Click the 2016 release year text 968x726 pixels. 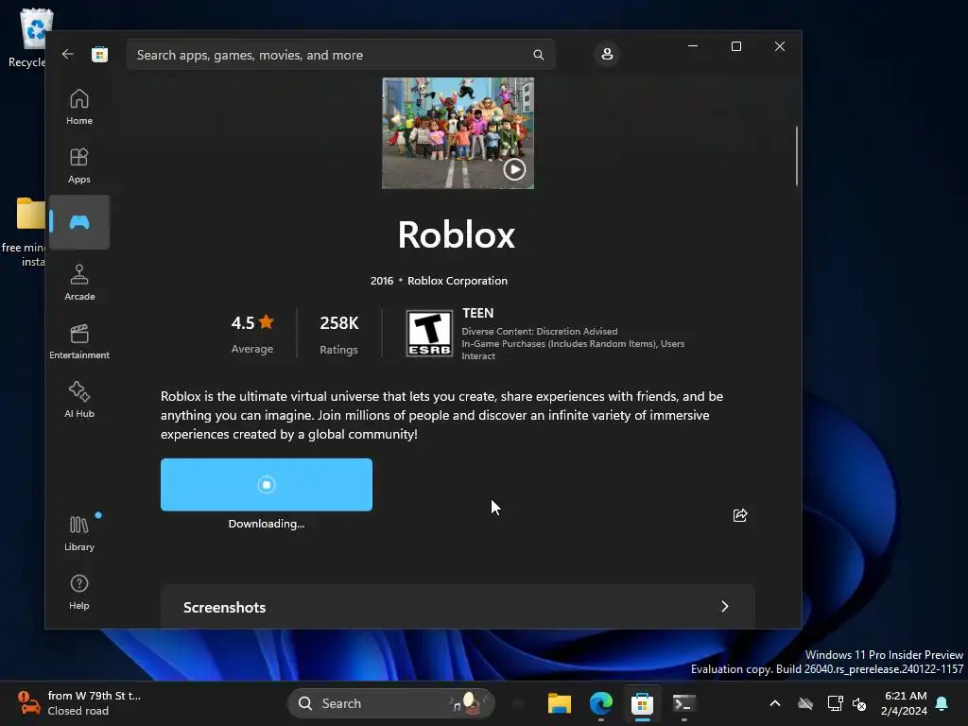click(x=382, y=280)
